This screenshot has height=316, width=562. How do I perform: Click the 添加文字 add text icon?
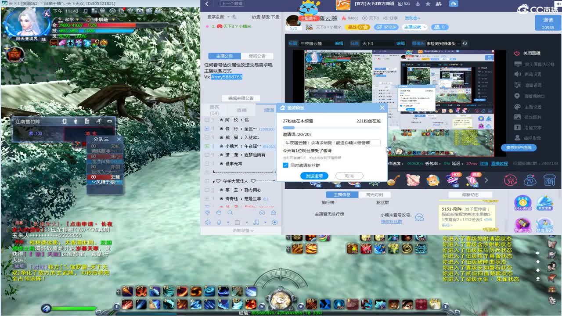click(517, 127)
